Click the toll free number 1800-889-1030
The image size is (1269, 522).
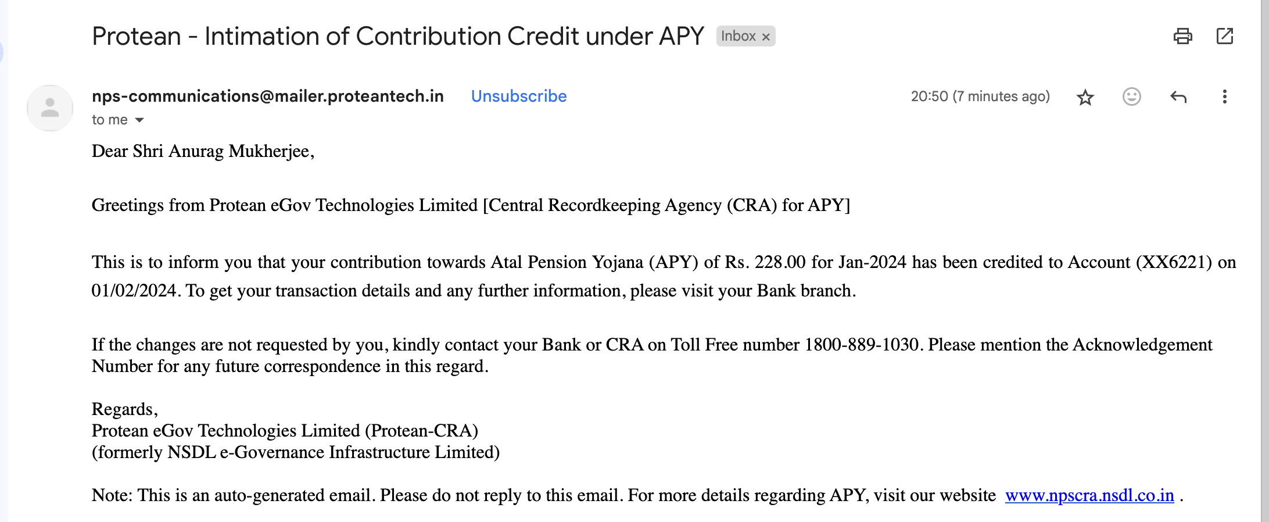tap(861, 345)
